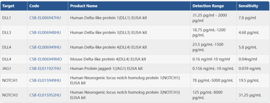
Task: Click the Detection Range column header
Action: (208, 6)
